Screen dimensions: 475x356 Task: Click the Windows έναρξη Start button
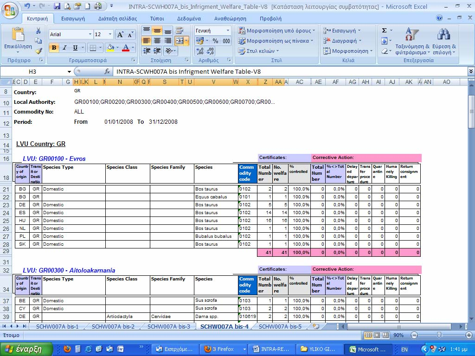tap(26, 349)
